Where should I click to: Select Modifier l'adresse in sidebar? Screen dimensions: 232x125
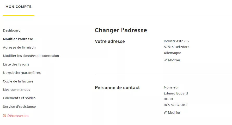pos(18,39)
